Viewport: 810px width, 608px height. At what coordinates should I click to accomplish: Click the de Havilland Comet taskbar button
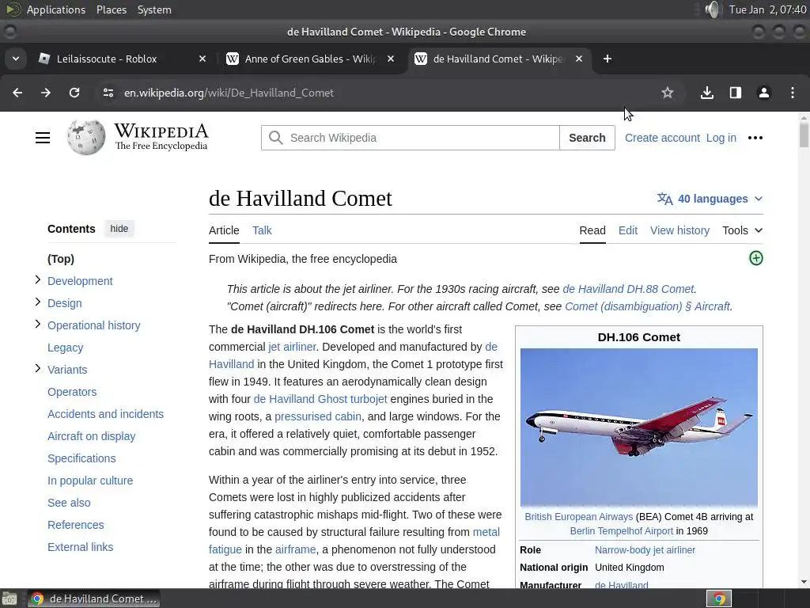[93, 598]
